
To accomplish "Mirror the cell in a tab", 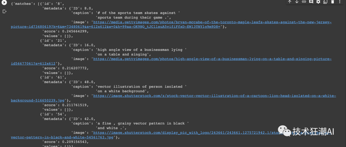I will click(325, 2).
